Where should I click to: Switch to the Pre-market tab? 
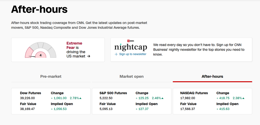click(x=51, y=76)
